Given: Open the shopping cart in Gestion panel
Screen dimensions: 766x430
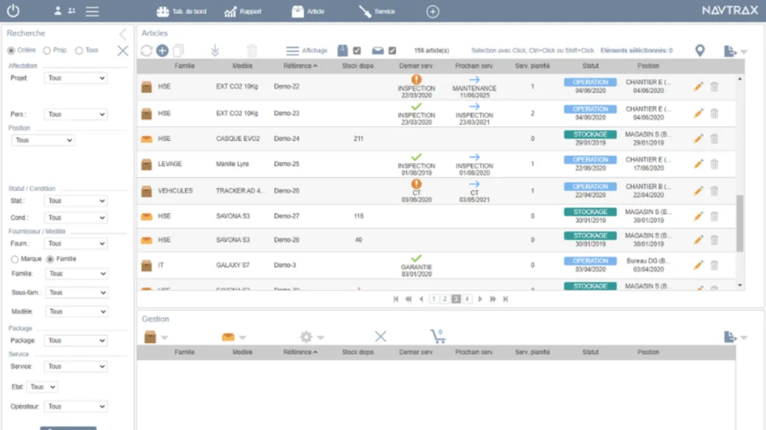Looking at the screenshot, I should pyautogui.click(x=437, y=336).
